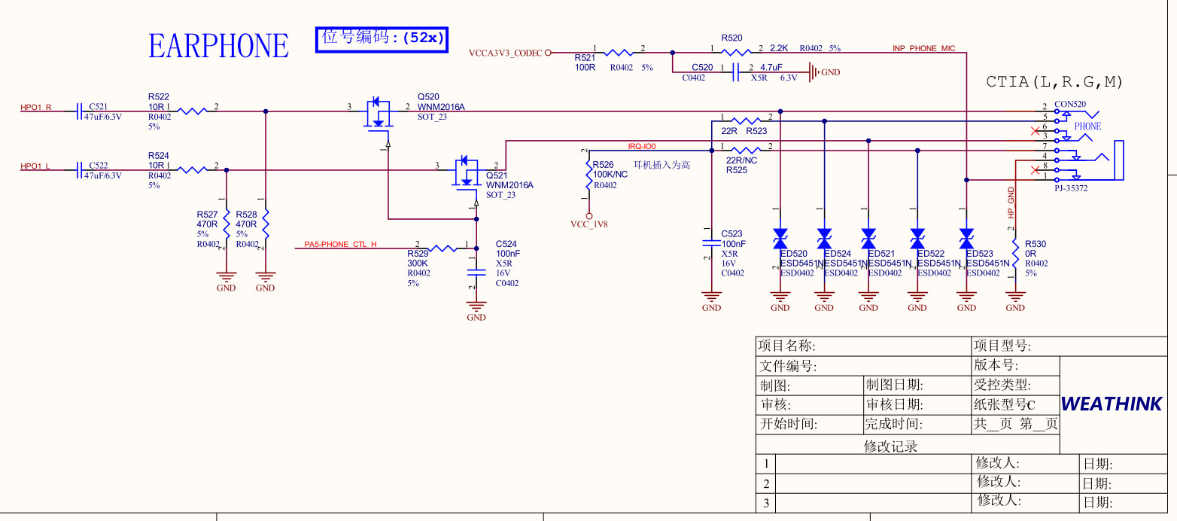This screenshot has width=1177, height=521.
Task: Select the INP_PHONE_MIC net label
Action: [923, 48]
